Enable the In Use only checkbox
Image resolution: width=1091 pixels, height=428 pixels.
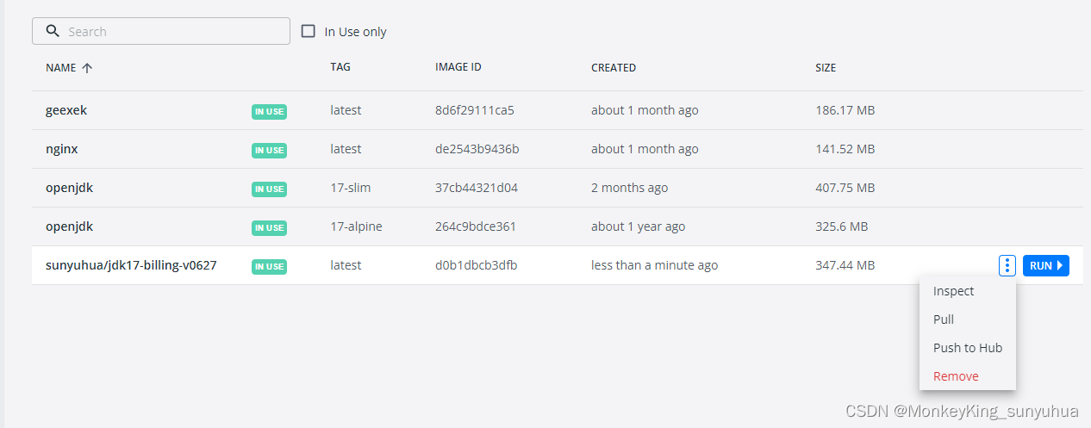[309, 32]
